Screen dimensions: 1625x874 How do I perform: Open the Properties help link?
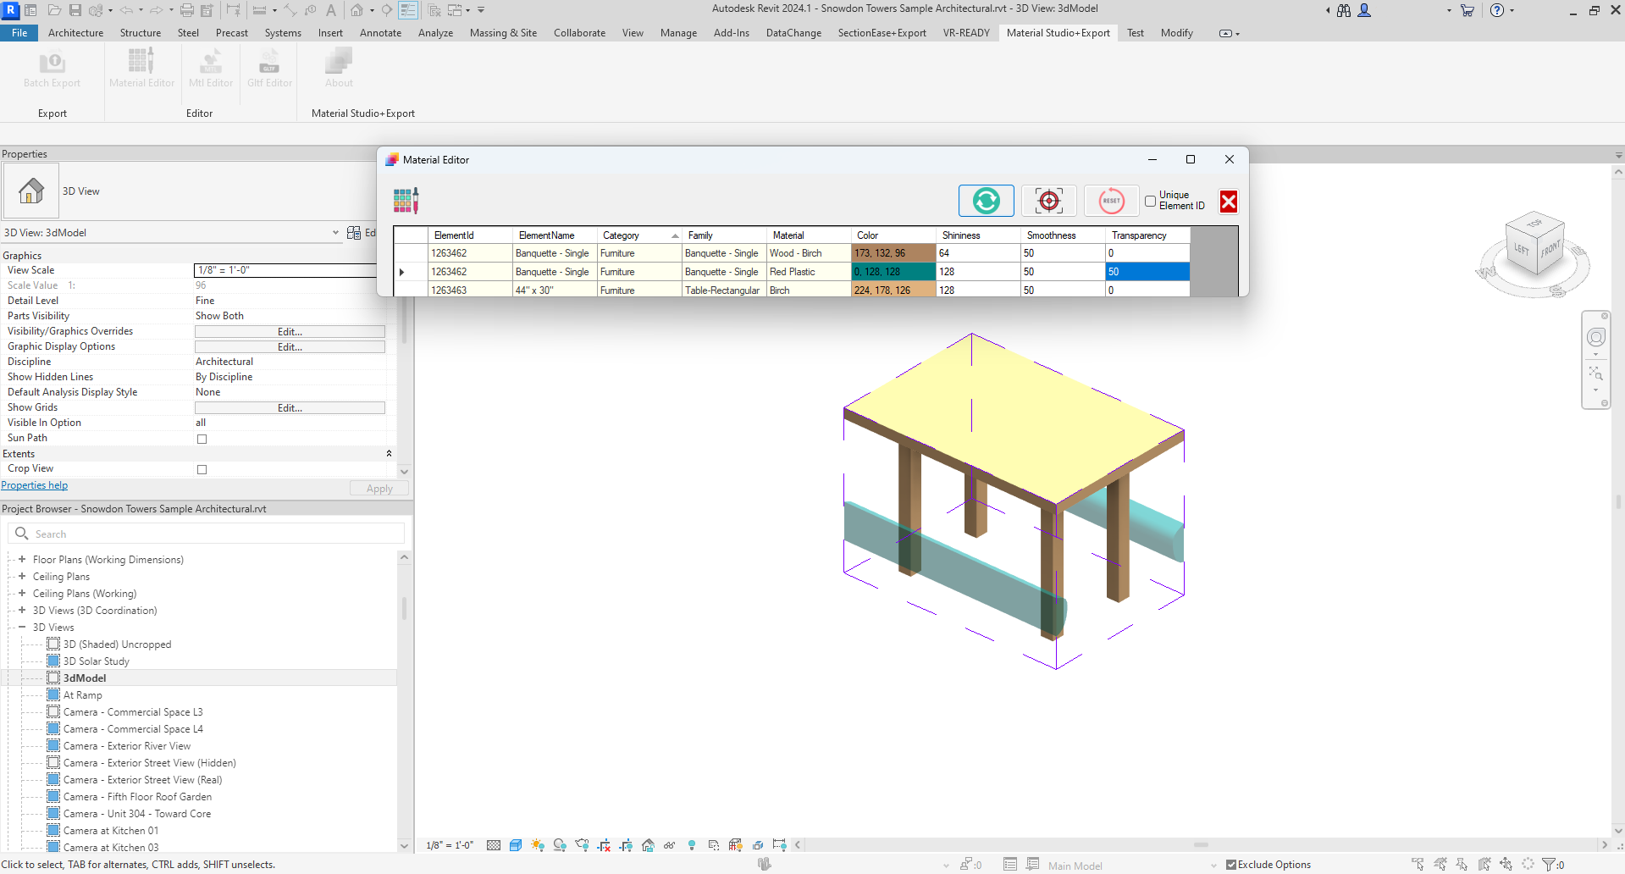pyautogui.click(x=35, y=485)
